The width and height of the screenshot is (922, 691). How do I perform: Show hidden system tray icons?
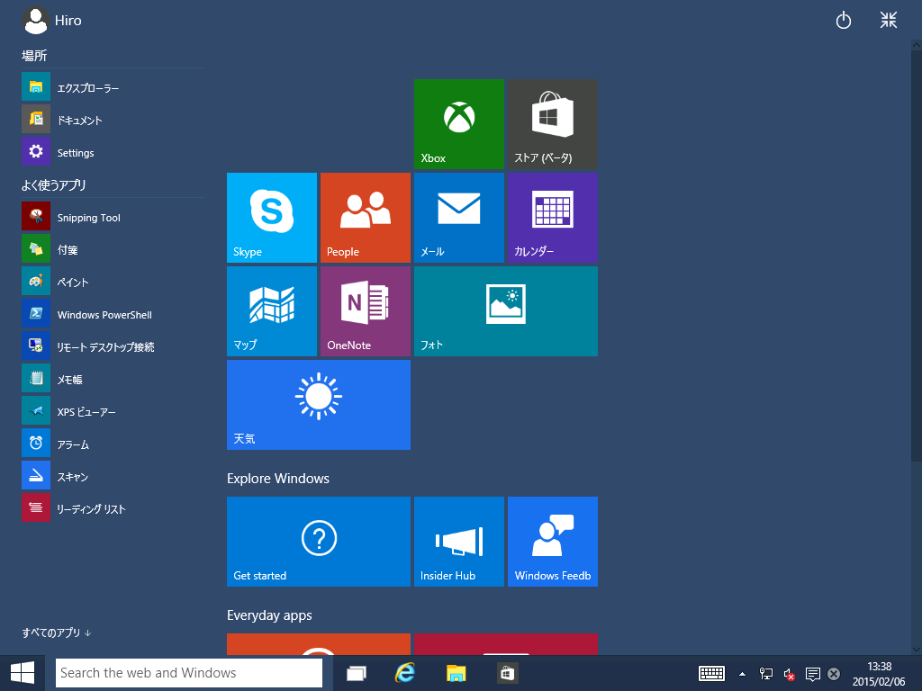742,674
